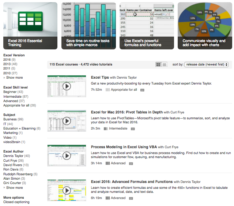Image resolution: width=234 pixels, height=206 pixels.
Task: Expand Show more under Excel Version
Action: click(14, 78)
